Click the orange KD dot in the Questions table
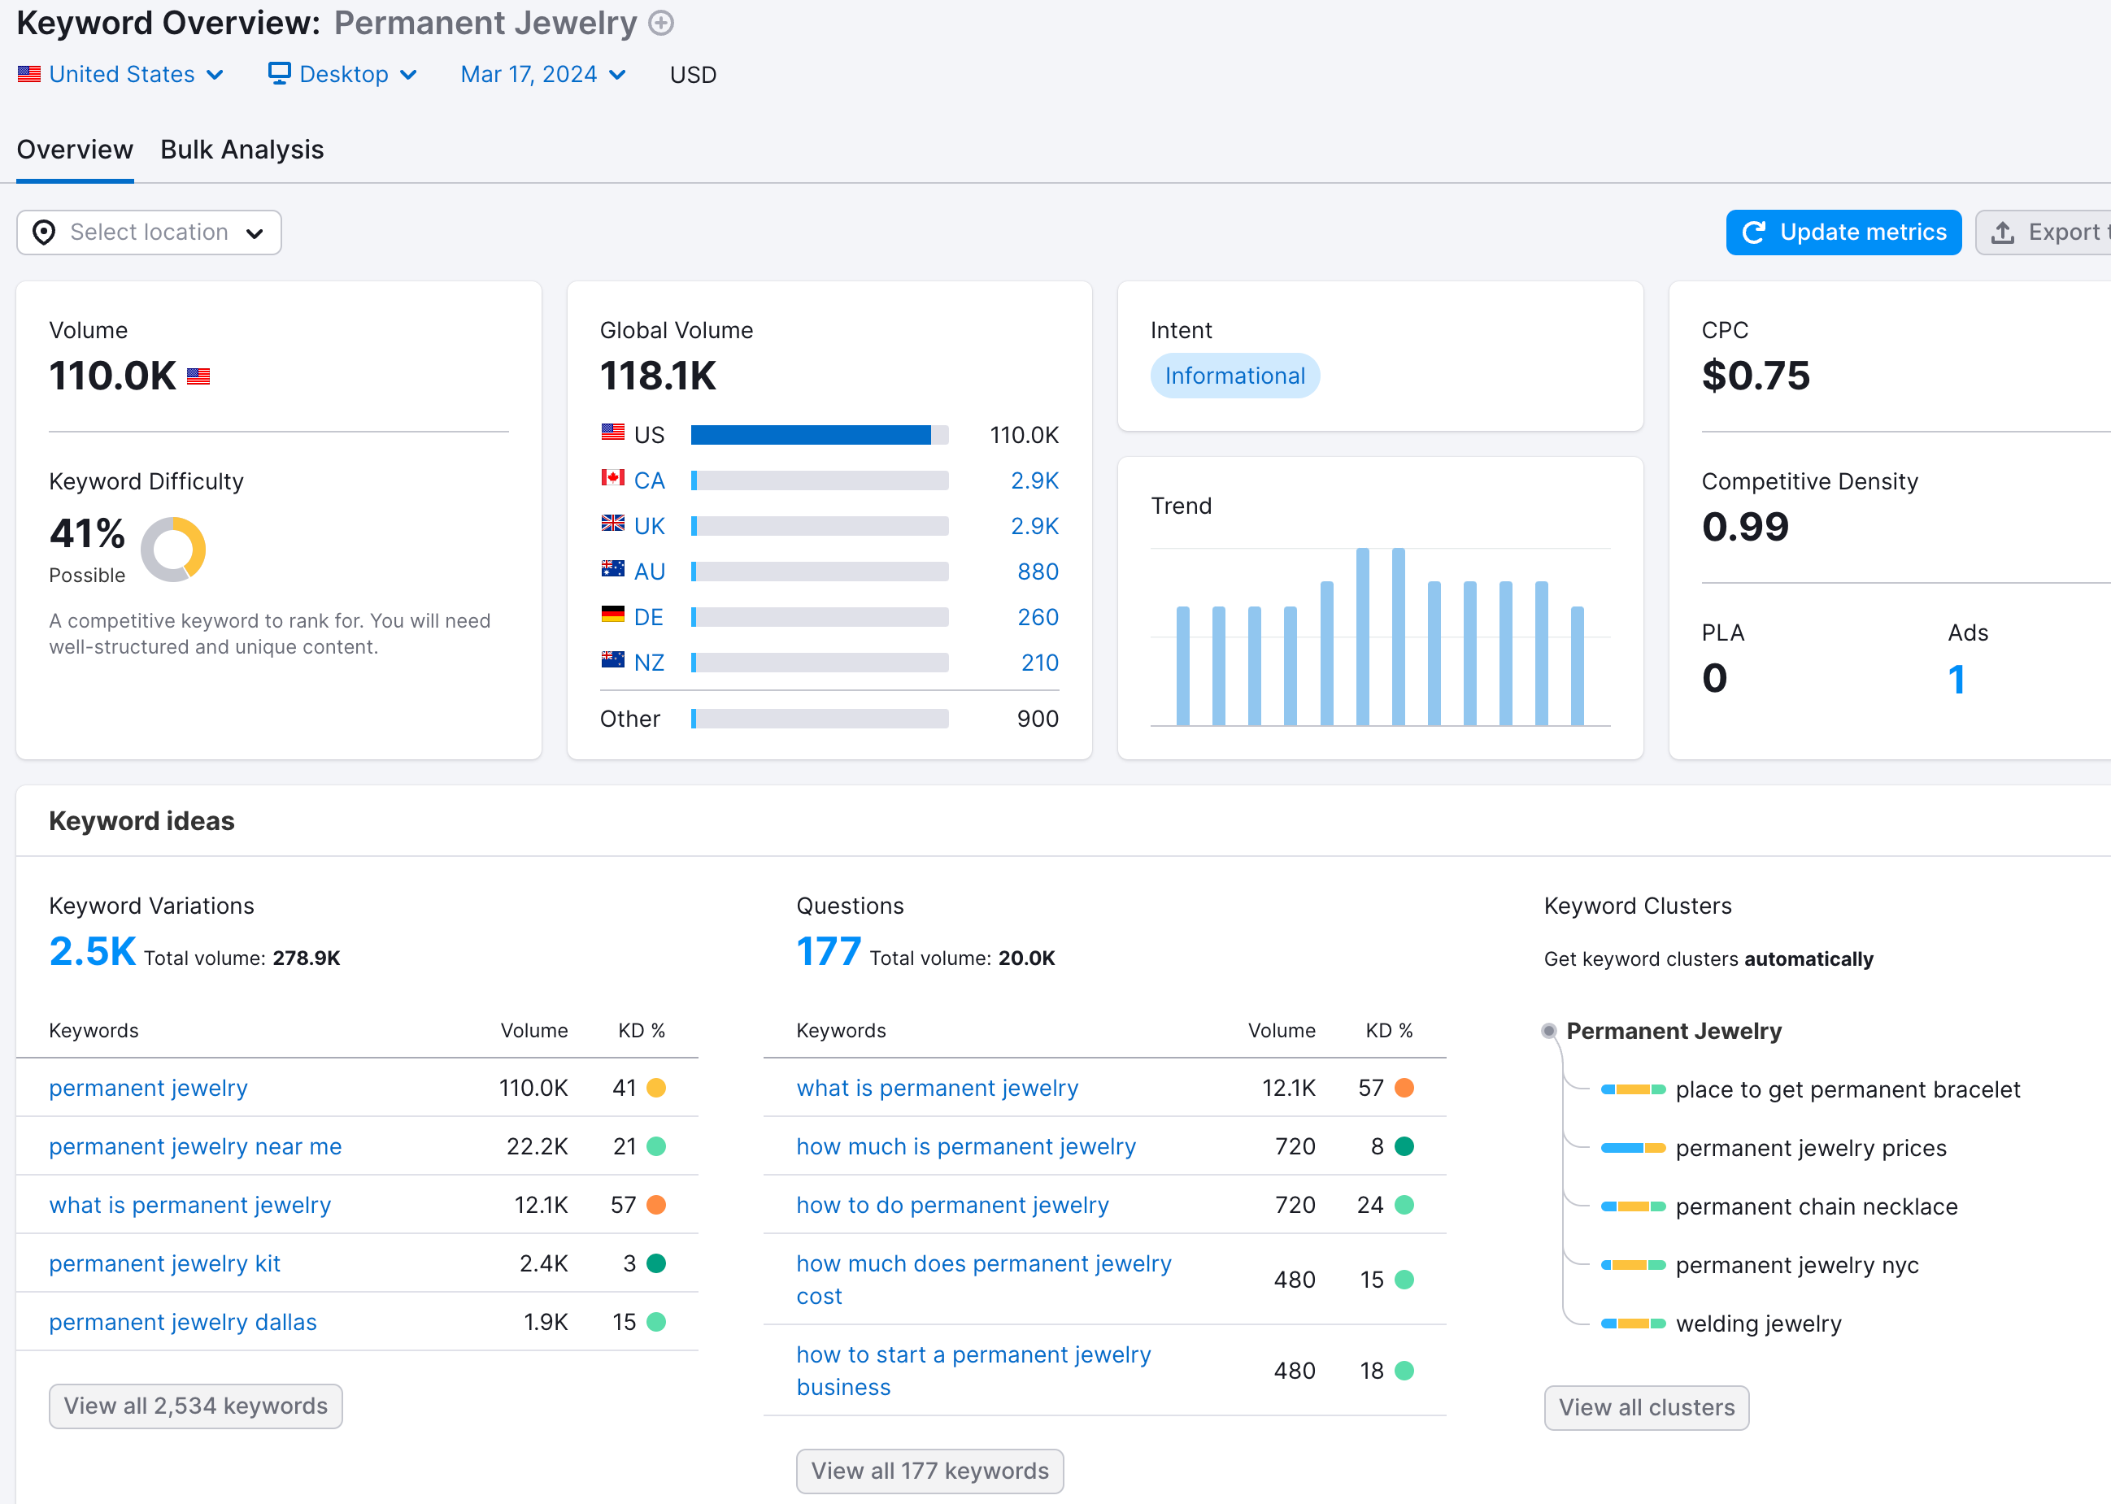This screenshot has height=1504, width=2111. 1404,1089
